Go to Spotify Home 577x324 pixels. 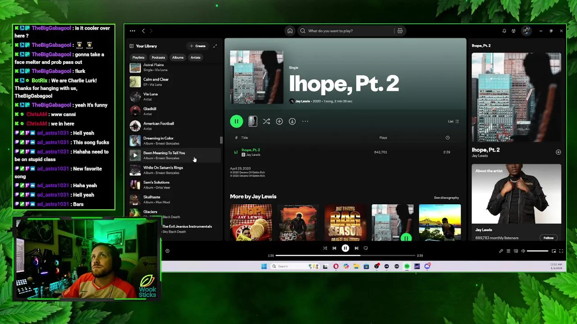(x=290, y=31)
